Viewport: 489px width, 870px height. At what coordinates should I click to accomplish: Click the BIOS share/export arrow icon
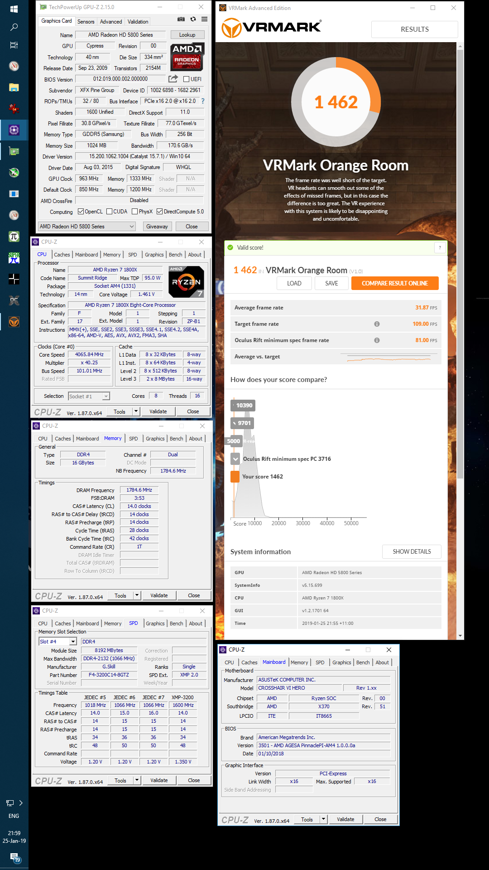click(173, 79)
